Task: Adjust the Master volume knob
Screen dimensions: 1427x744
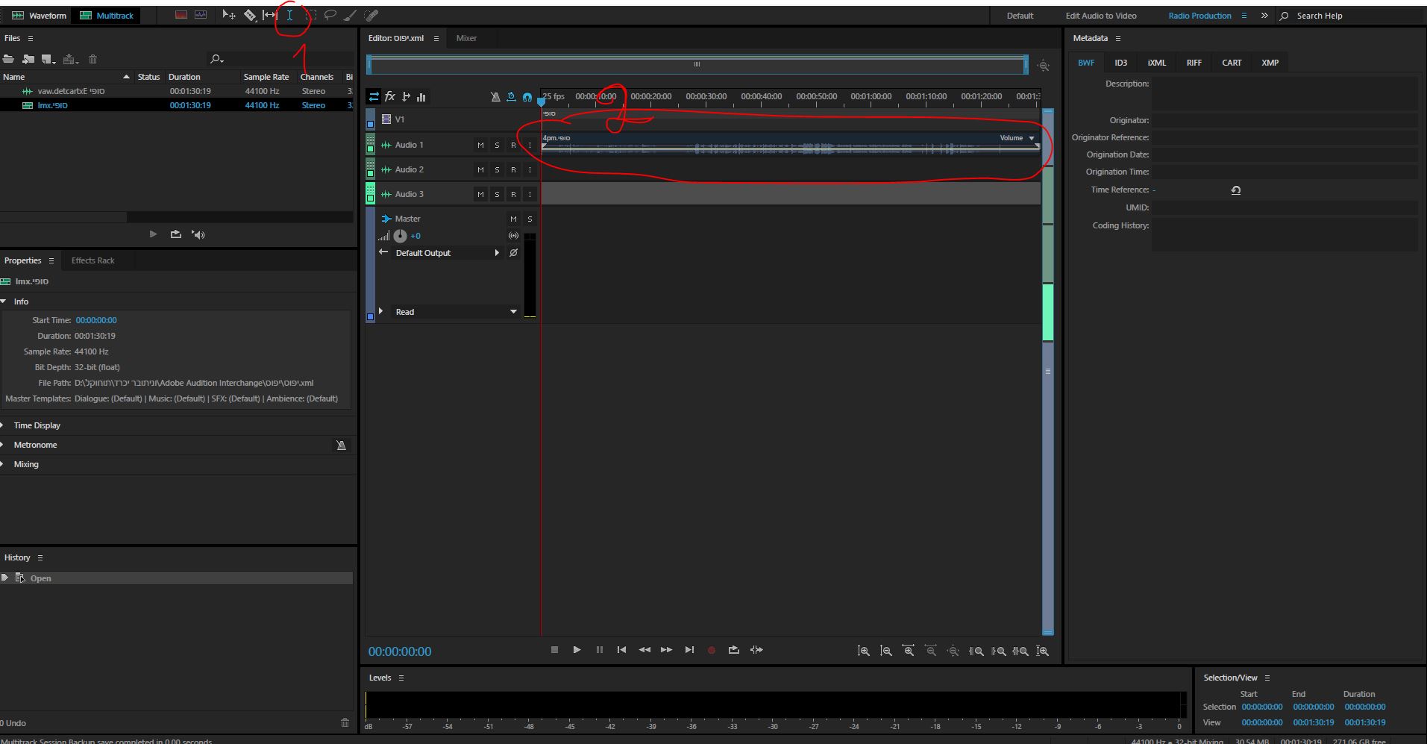Action: tap(401, 236)
